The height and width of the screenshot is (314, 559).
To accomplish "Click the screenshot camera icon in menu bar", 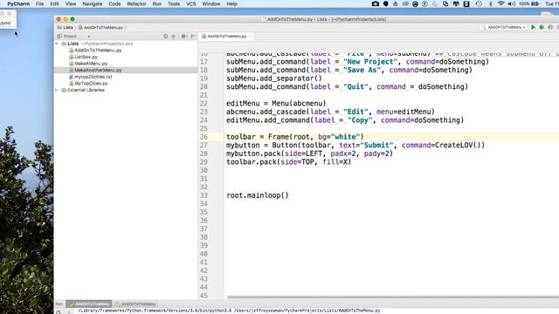I will (x=375, y=3).
